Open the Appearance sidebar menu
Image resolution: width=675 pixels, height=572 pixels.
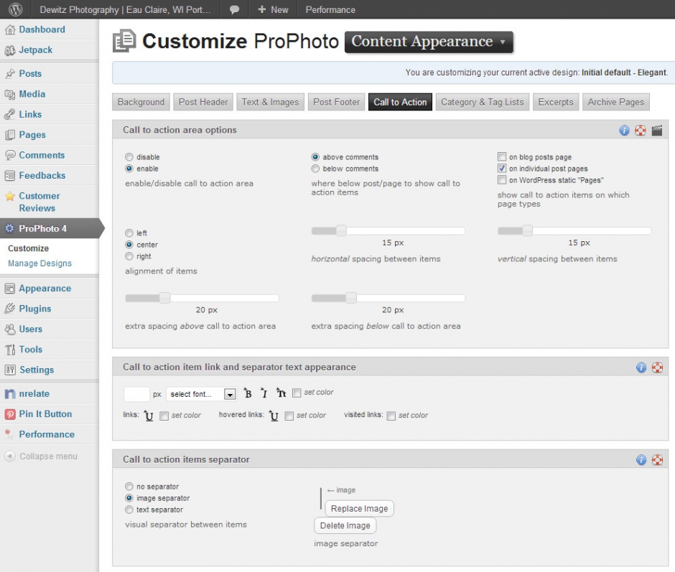point(45,289)
